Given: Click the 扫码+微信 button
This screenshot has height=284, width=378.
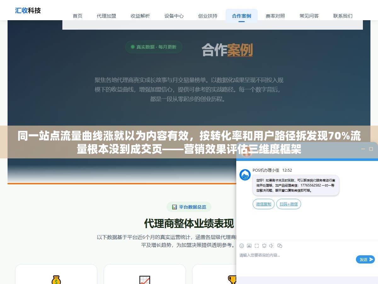Looking at the screenshot, I should [x=289, y=204].
